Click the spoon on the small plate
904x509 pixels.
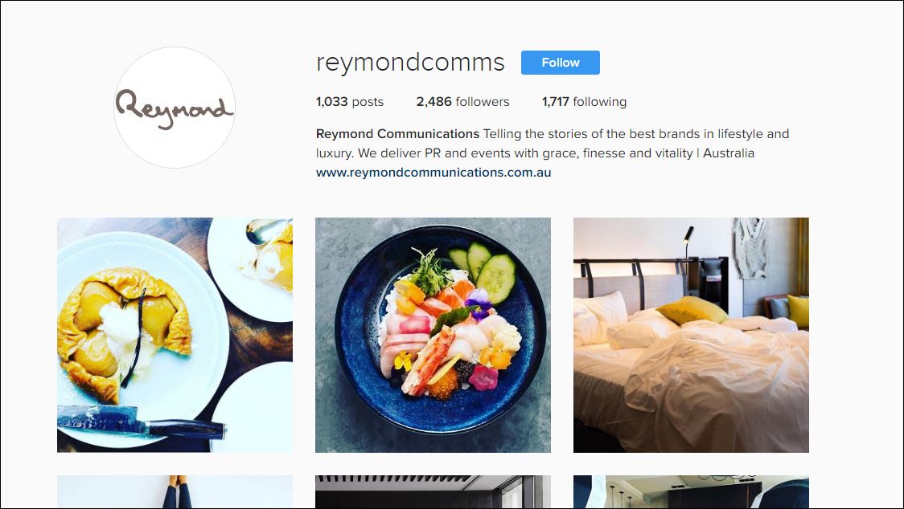click(267, 231)
